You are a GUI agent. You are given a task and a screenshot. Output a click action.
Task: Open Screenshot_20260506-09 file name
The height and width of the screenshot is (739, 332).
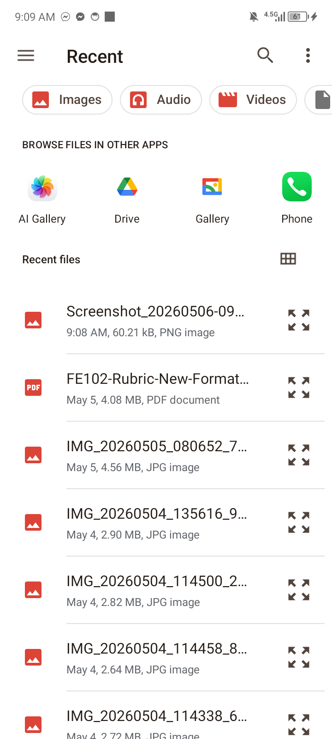click(155, 311)
